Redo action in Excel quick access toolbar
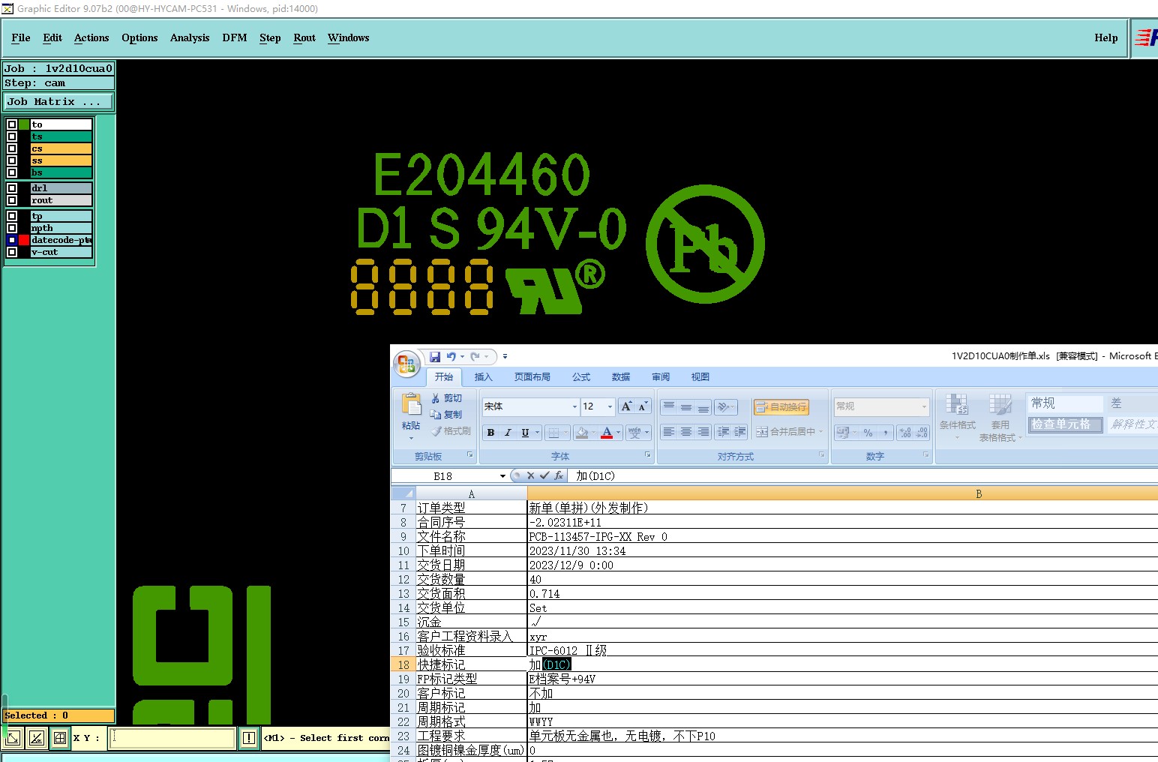Image resolution: width=1158 pixels, height=762 pixels. [x=475, y=357]
